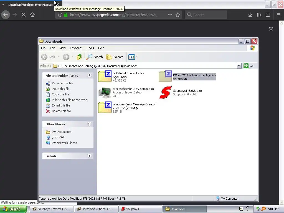Open ,zznts3xh in Other Places

point(58,137)
